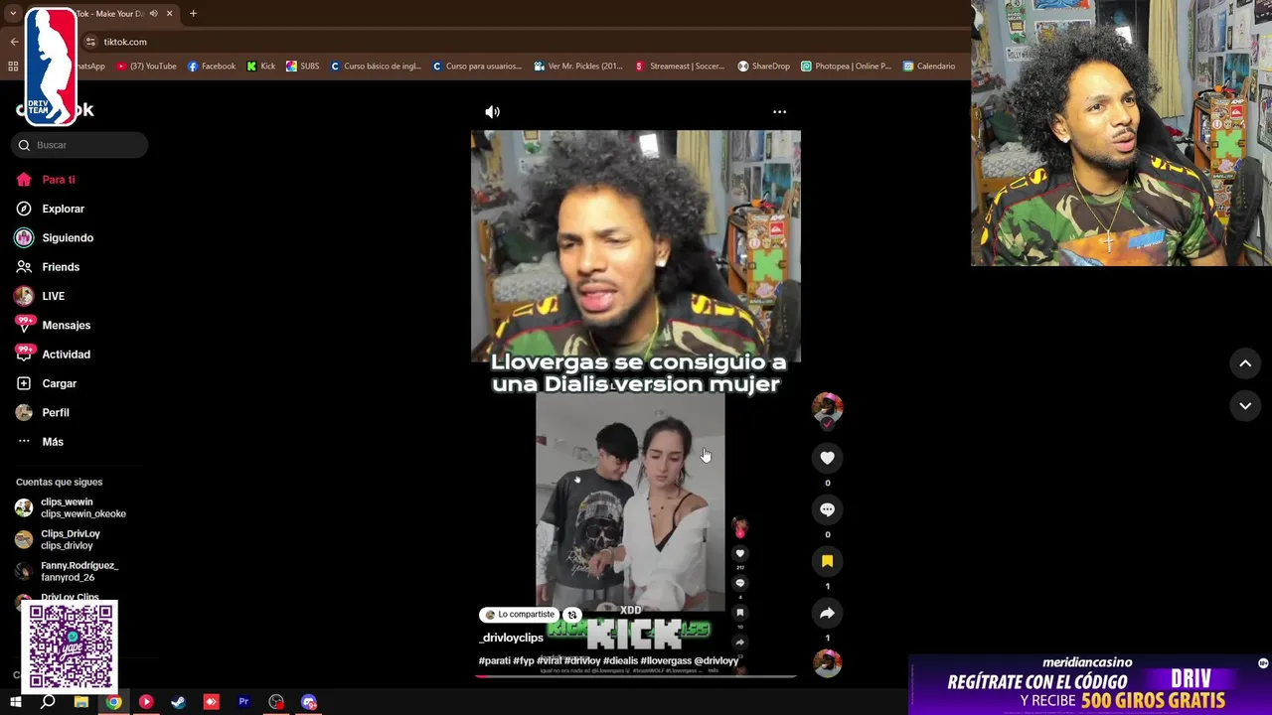Viewport: 1272px width, 715px height.
Task: Click the Chrome icon in the taskbar
Action: point(114,702)
